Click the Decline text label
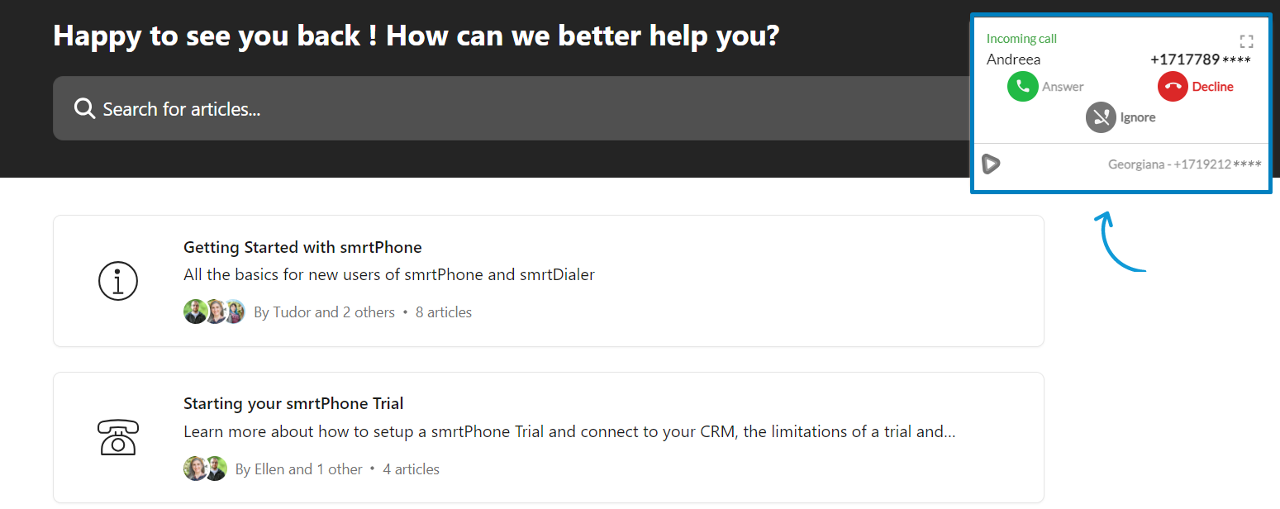The height and width of the screenshot is (509, 1280). click(1212, 87)
